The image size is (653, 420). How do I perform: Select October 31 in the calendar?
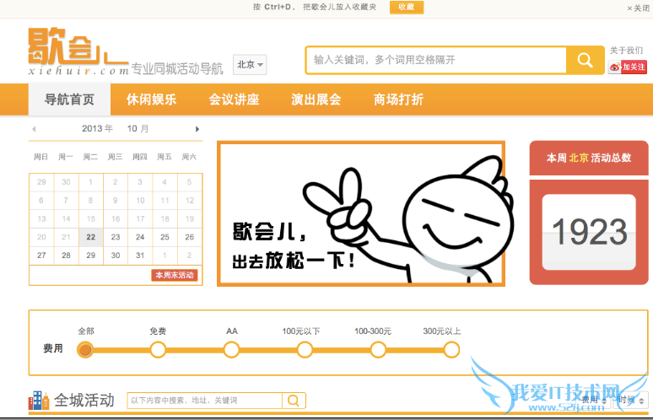pyautogui.click(x=140, y=256)
